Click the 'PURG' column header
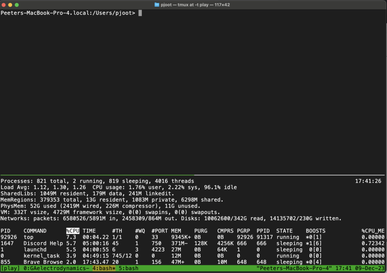387x273 pixels. coord(201,231)
